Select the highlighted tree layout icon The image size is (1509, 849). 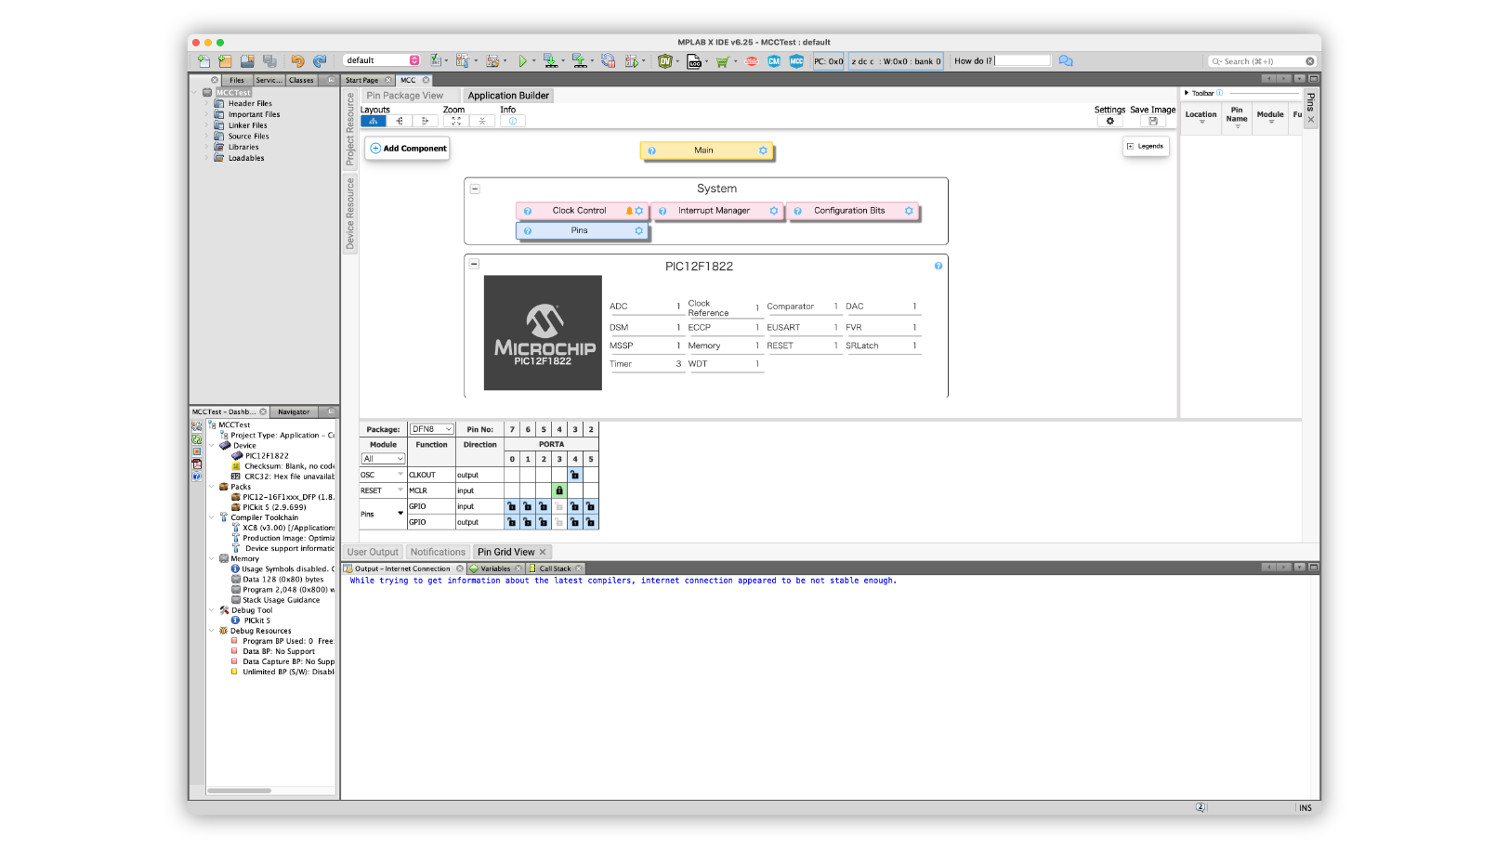[373, 121]
